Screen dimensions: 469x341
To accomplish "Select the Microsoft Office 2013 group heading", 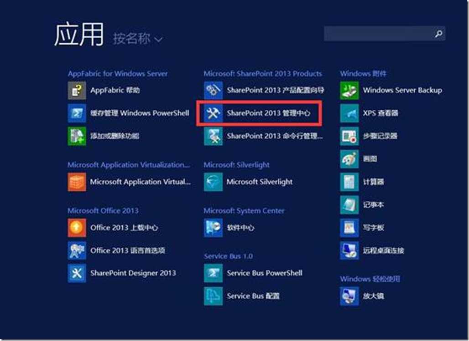I will (x=103, y=211).
